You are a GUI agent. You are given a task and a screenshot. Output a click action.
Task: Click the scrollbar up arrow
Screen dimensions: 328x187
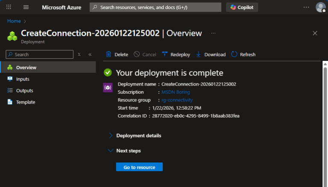pyautogui.click(x=325, y=64)
